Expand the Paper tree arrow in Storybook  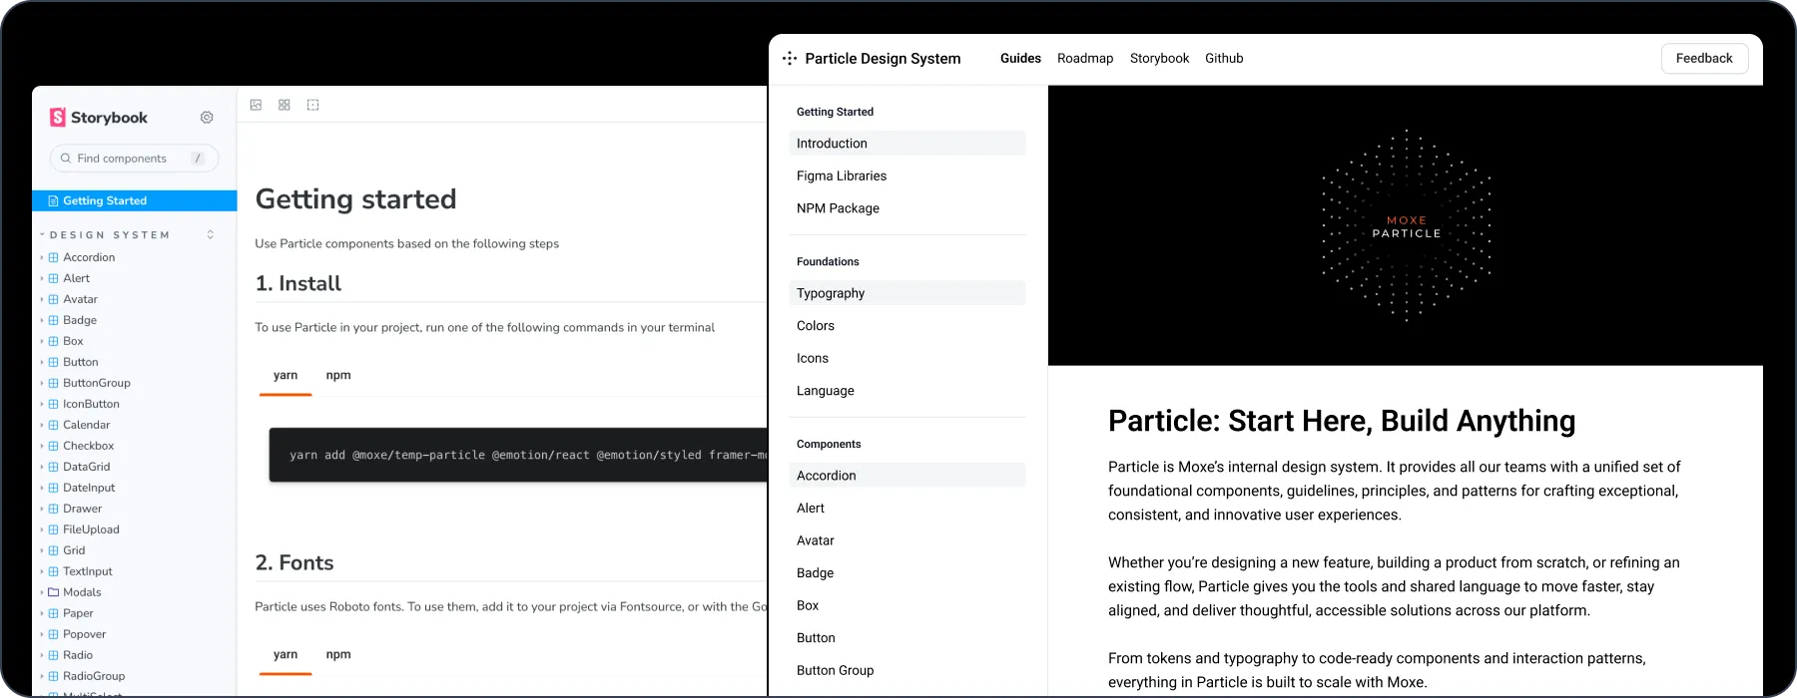click(42, 613)
